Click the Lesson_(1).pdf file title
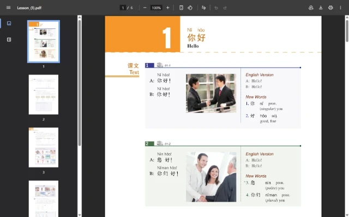 (29, 8)
